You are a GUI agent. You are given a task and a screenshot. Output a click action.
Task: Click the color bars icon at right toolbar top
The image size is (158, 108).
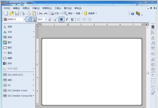pos(153,27)
